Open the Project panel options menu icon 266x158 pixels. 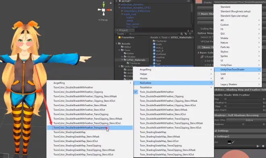pos(192,31)
